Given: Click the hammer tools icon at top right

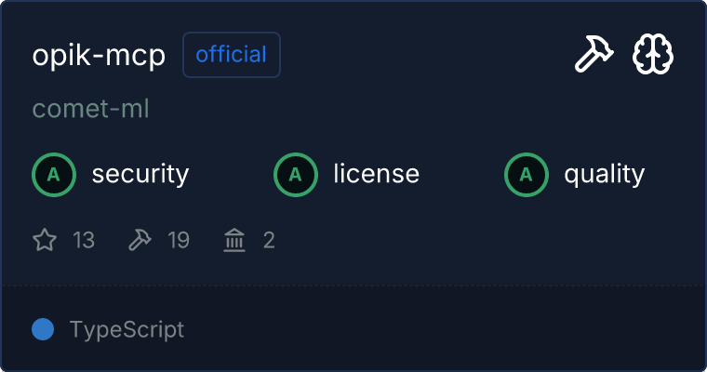Looking at the screenshot, I should click(592, 55).
